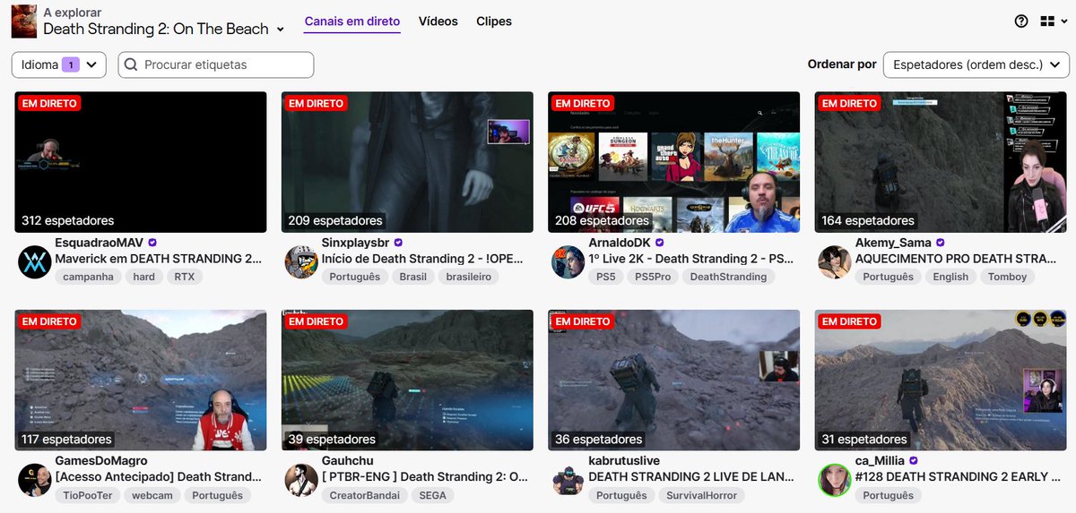Open GamesDoMagro channel avatar
1076x513 pixels.
pos(34,480)
